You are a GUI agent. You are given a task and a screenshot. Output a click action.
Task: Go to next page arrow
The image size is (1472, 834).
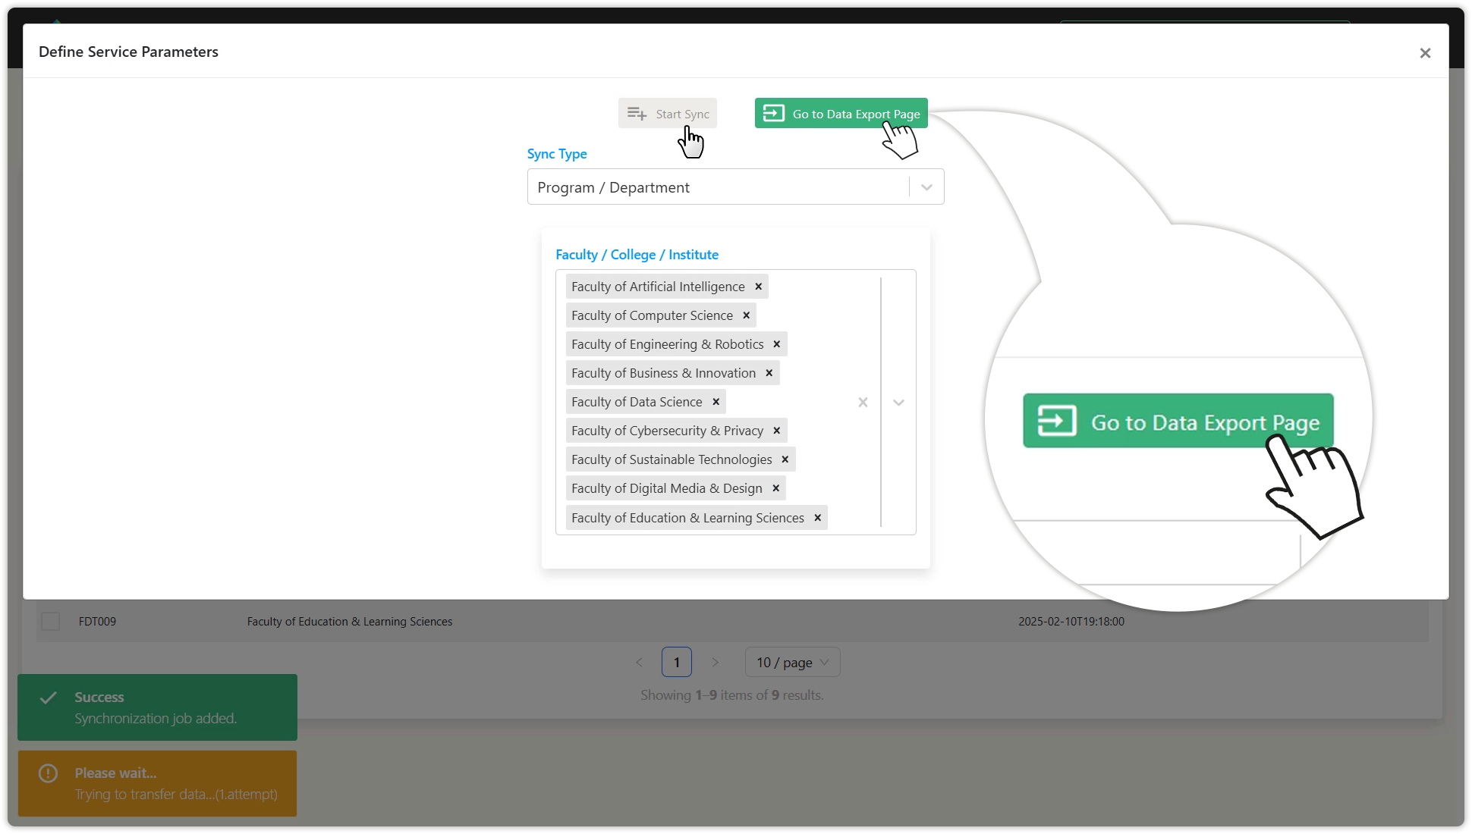(x=715, y=662)
